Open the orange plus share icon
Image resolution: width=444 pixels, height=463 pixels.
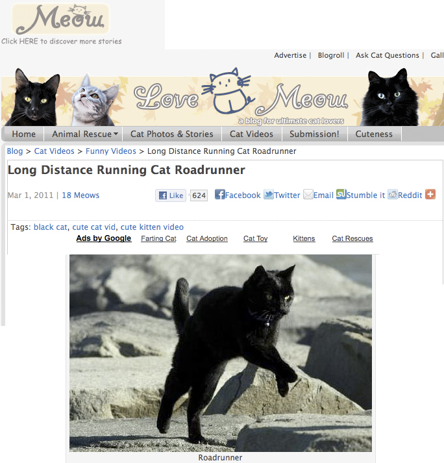click(430, 194)
